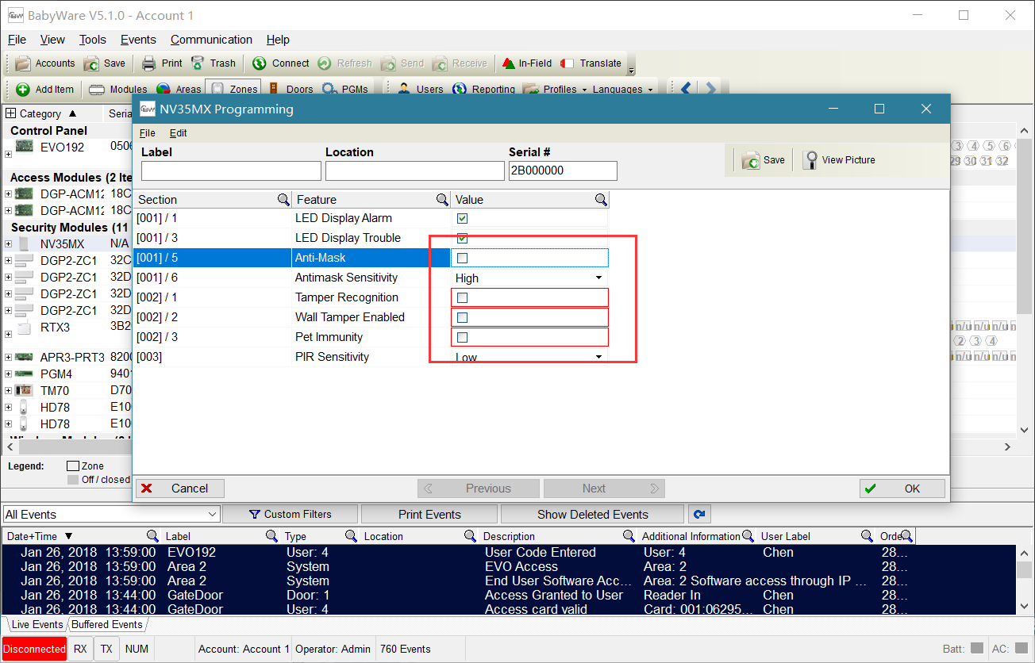Image resolution: width=1035 pixels, height=663 pixels.
Task: Select the User Code Entered event row
Action: pos(510,552)
